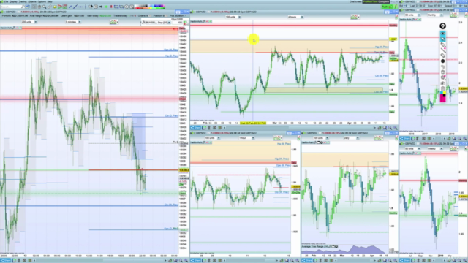
Task: Open the 100 units dropdown on the 4-hour chart
Action: pos(233,17)
